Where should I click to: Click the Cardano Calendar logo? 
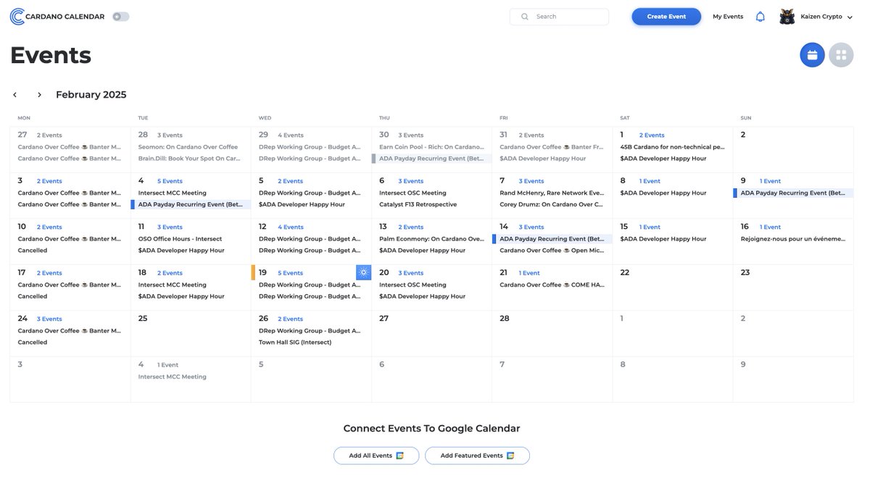pos(57,17)
